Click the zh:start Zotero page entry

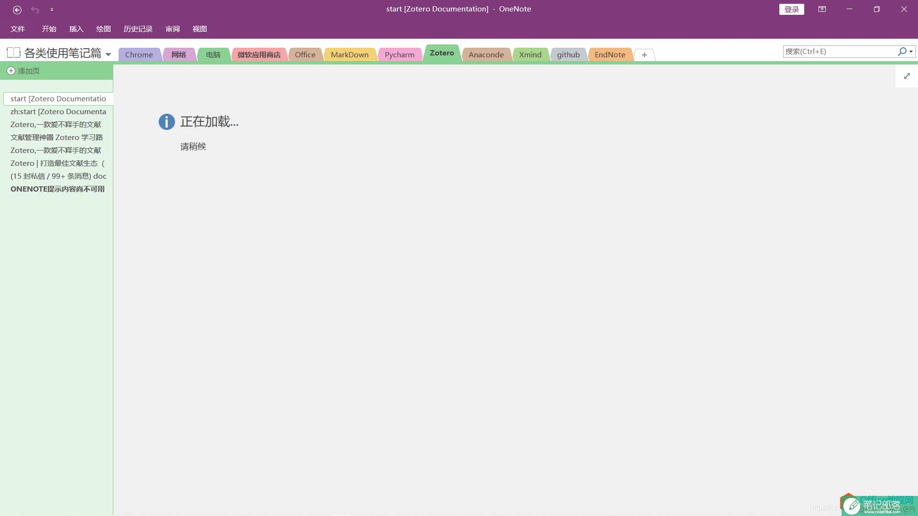pos(58,111)
